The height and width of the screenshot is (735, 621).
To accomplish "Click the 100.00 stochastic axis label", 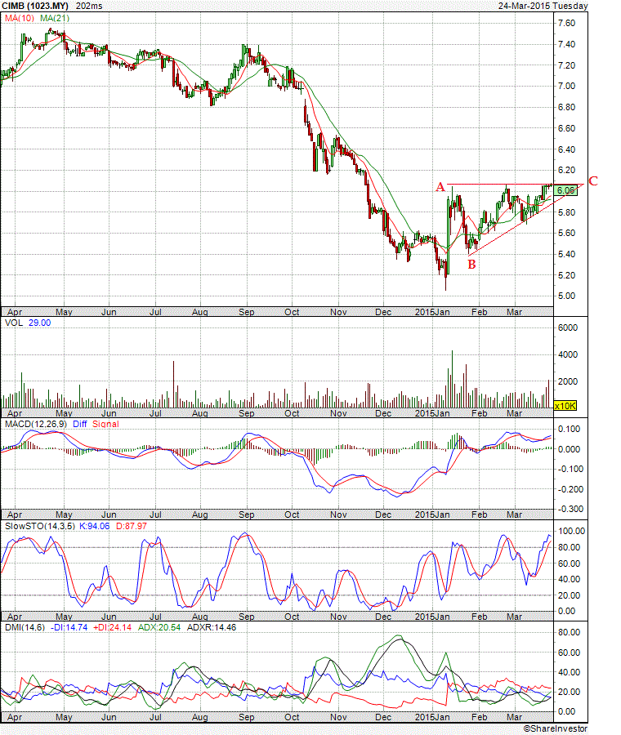I will (x=571, y=531).
